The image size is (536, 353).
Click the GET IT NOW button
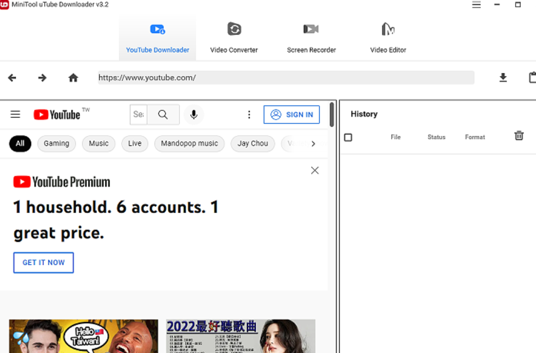tap(44, 262)
